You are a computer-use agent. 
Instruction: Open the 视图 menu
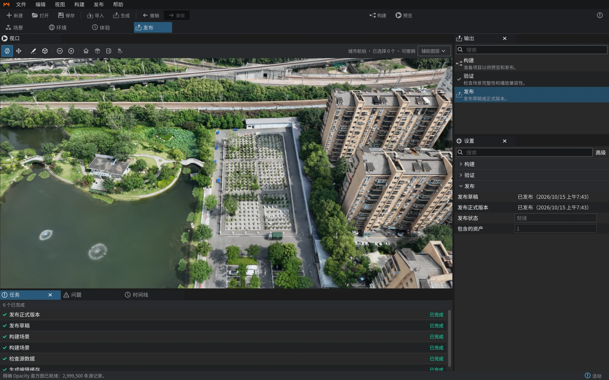pos(60,5)
